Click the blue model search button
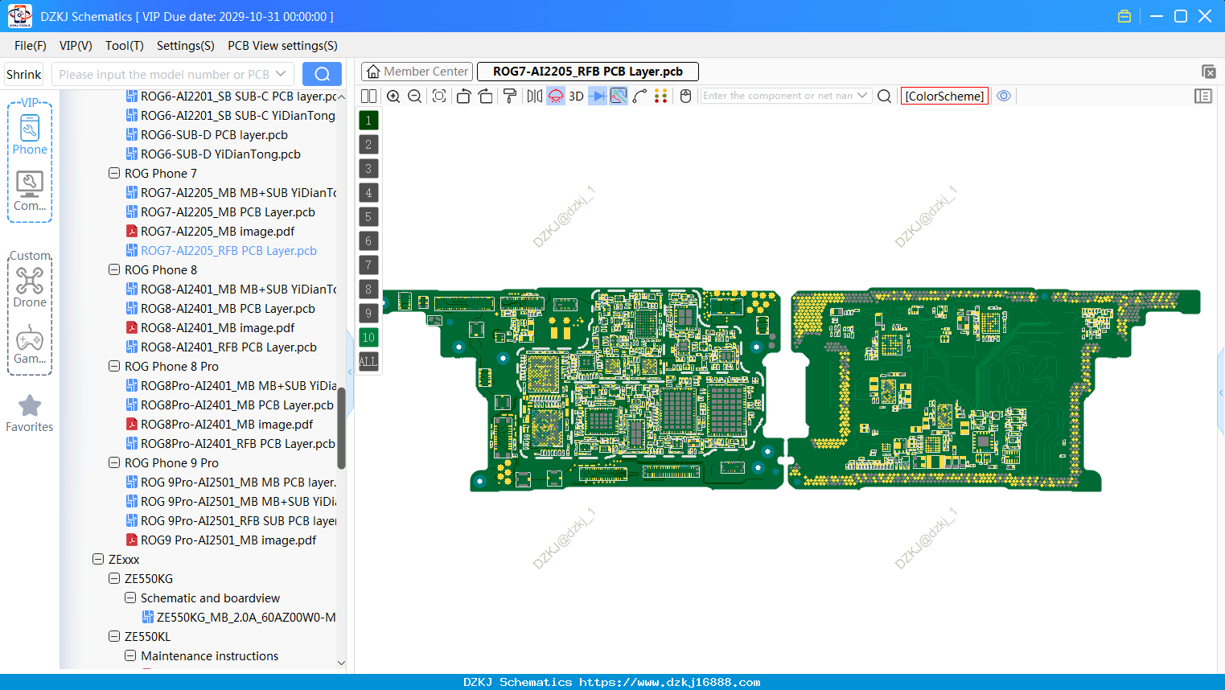1225x690 pixels. coord(322,74)
